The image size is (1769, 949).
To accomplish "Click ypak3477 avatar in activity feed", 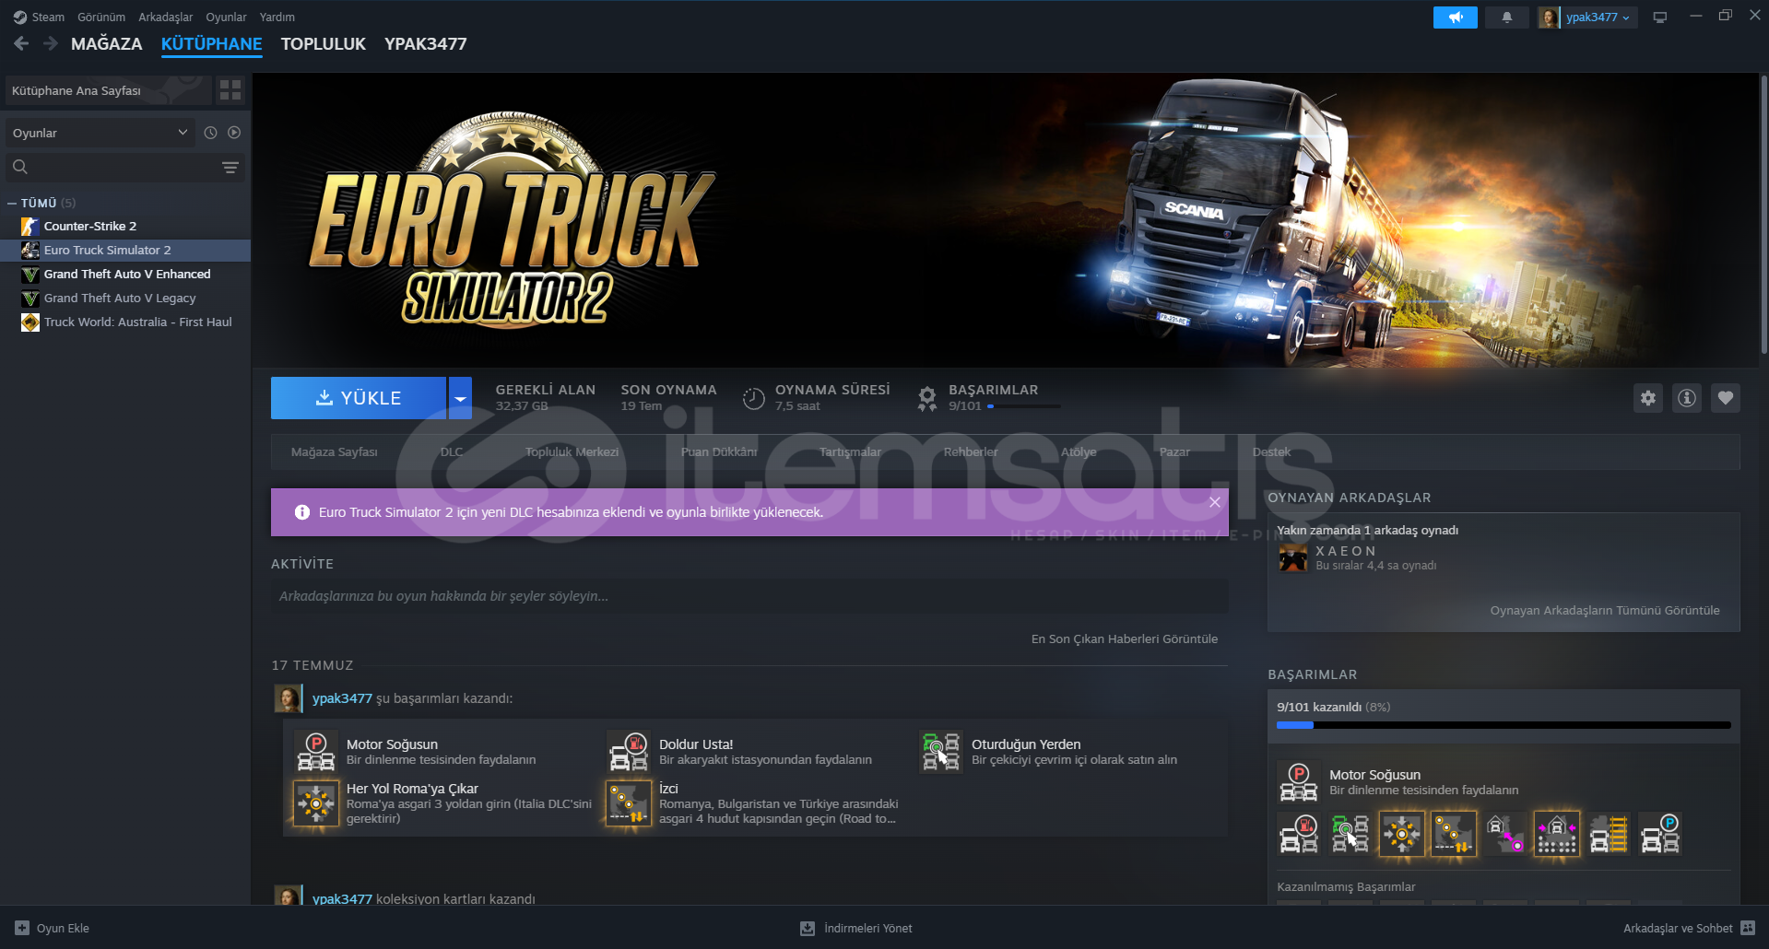I will coord(288,698).
